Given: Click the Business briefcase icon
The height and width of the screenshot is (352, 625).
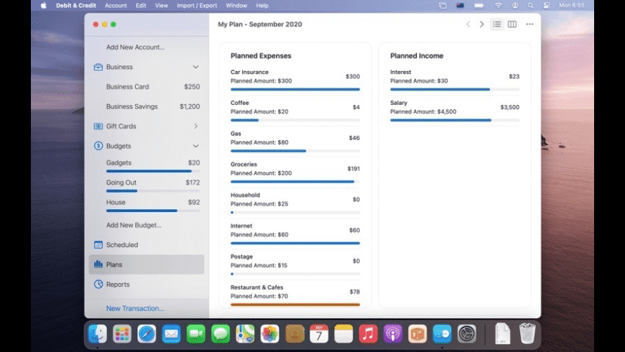Looking at the screenshot, I should [x=98, y=67].
